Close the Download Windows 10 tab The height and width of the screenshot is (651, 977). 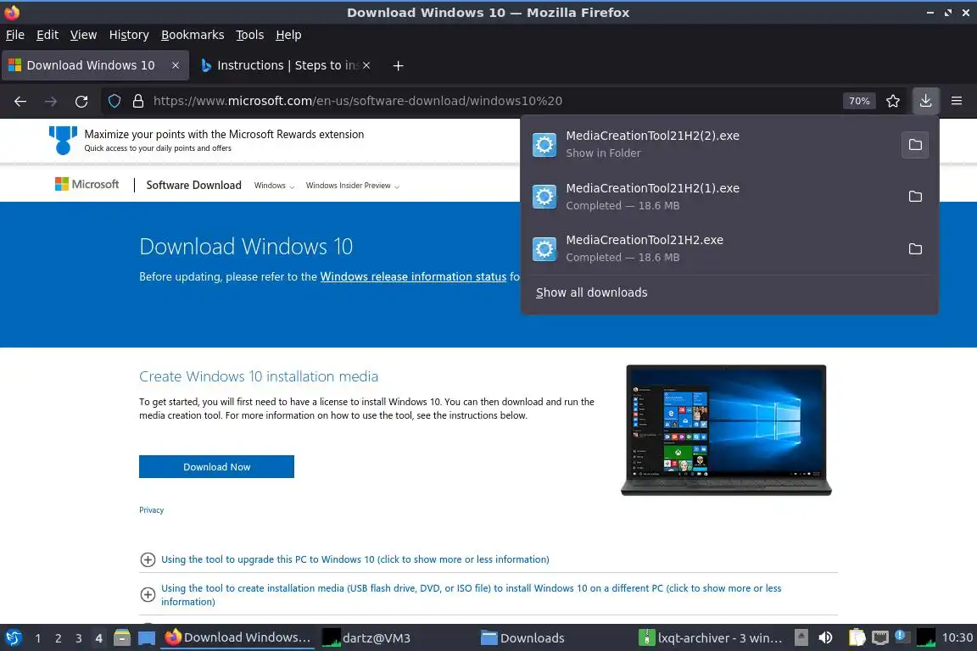175,65
